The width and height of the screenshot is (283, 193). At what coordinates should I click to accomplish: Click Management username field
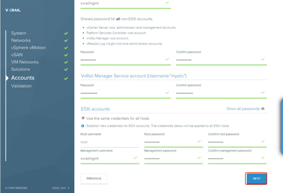tap(110, 159)
